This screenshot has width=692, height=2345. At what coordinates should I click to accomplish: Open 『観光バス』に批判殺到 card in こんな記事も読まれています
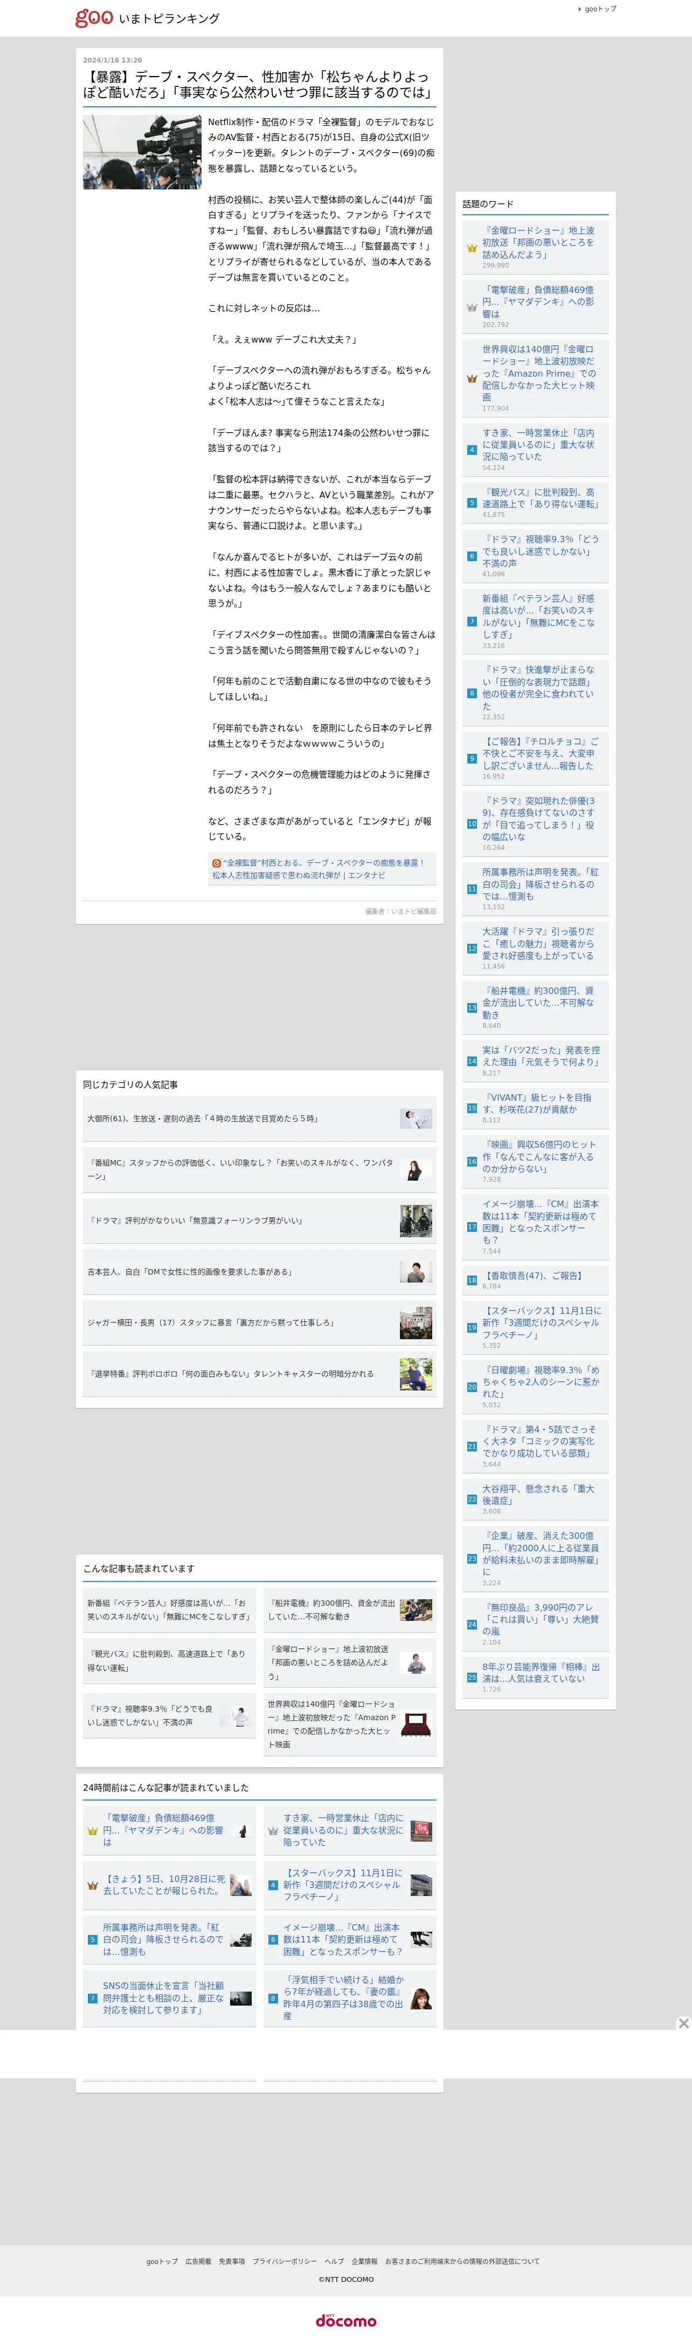tap(168, 1661)
